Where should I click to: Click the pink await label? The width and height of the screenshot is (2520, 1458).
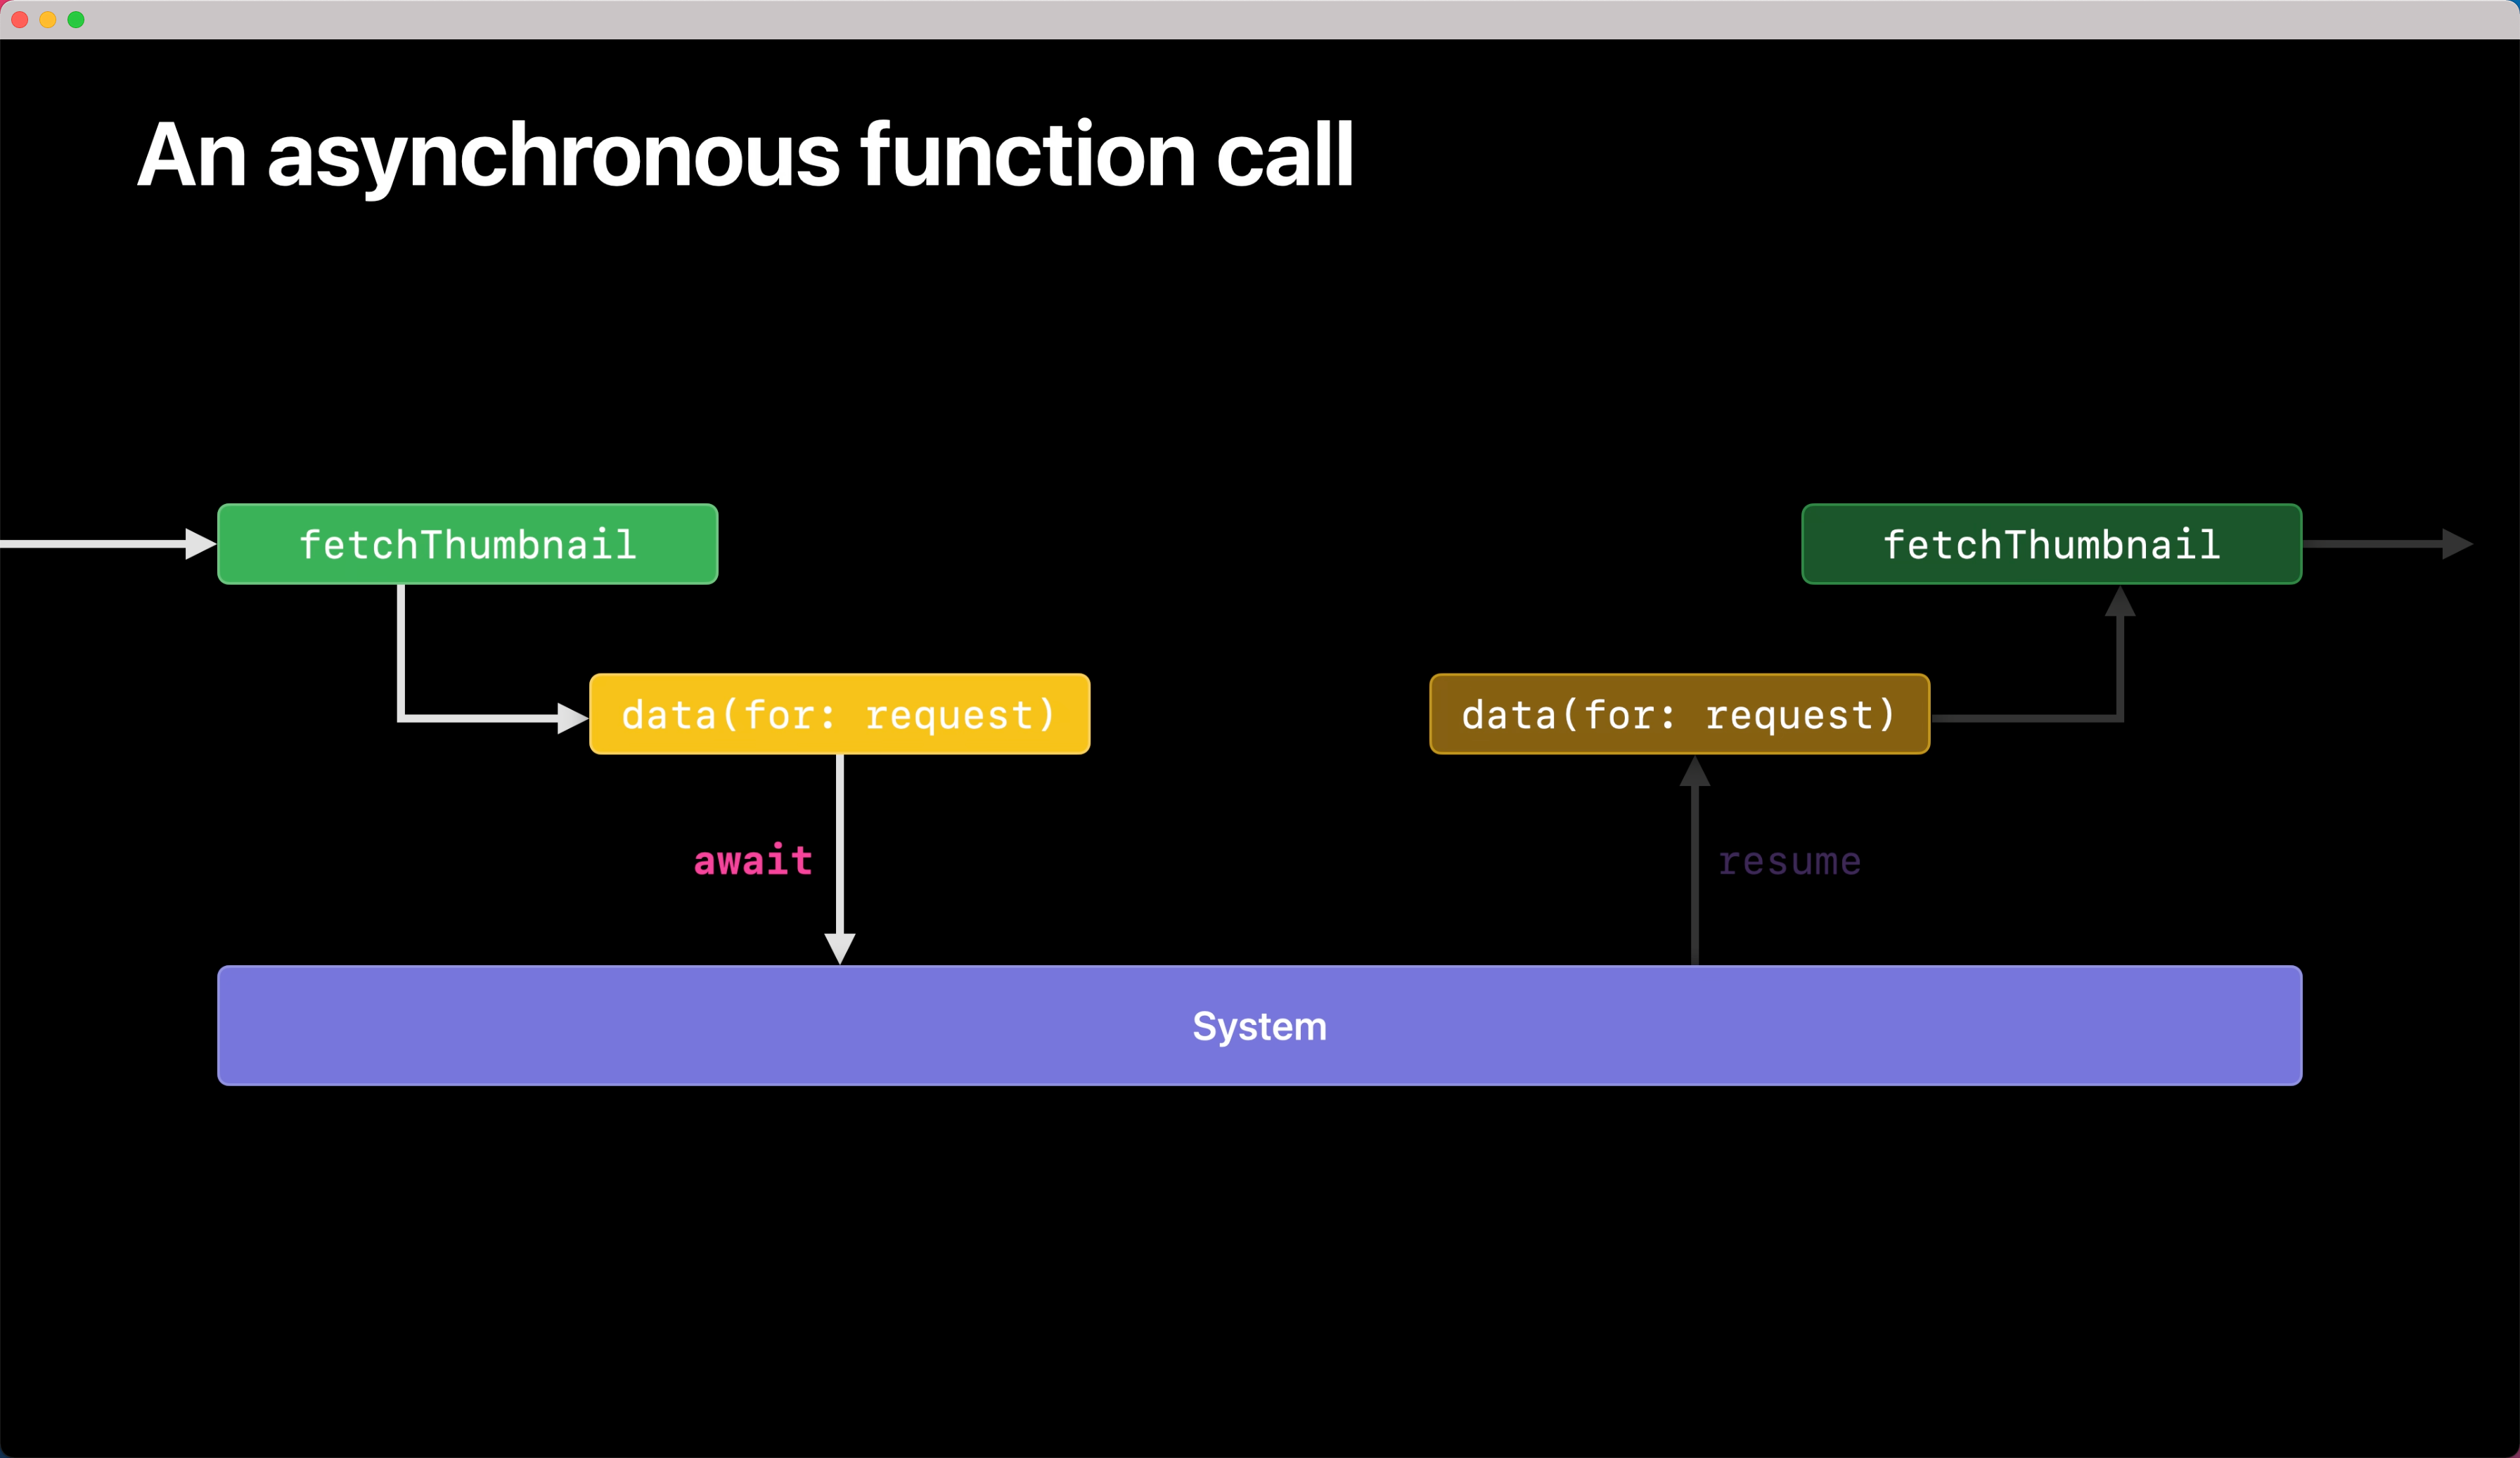pyautogui.click(x=753, y=861)
